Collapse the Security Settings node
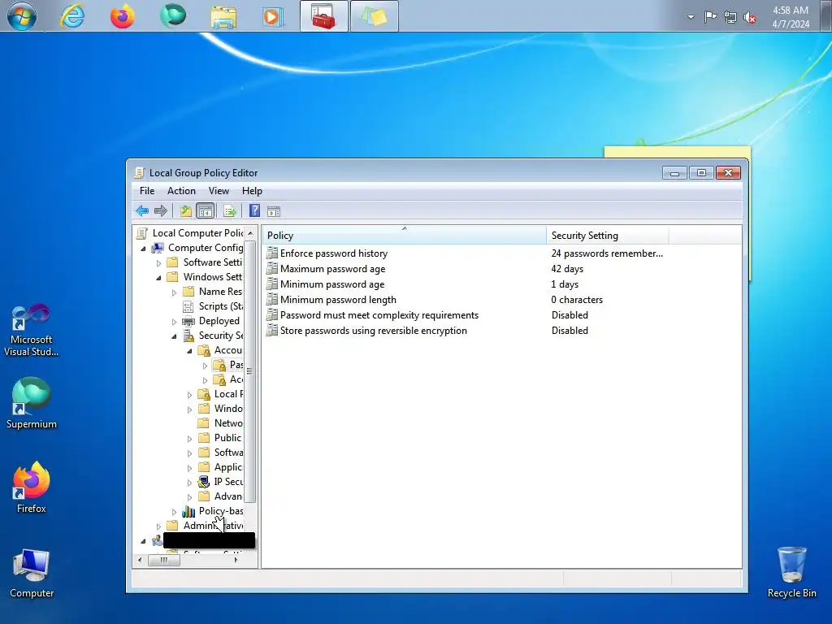 click(x=174, y=336)
